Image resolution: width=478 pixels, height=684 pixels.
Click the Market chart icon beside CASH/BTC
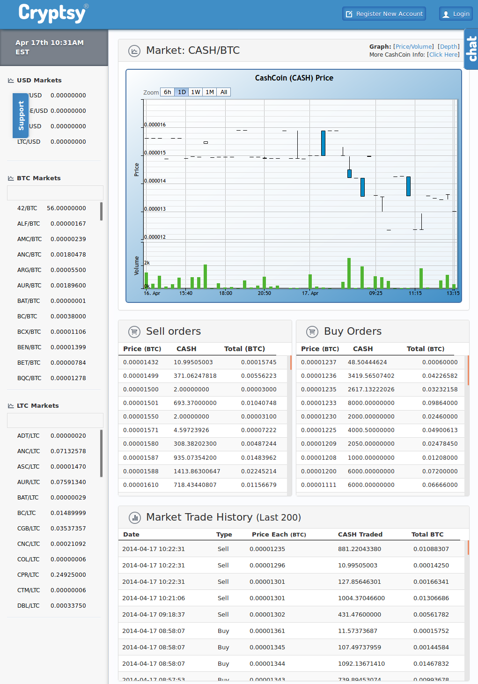pyautogui.click(x=134, y=51)
